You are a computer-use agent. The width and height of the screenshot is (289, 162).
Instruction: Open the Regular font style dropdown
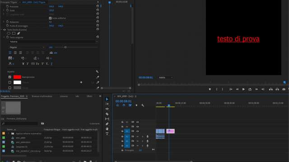(x=27, y=47)
